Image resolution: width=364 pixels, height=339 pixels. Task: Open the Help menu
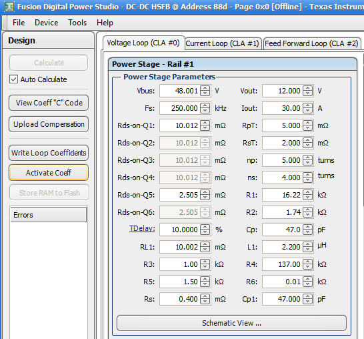pos(105,23)
